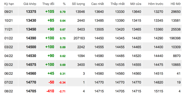
Task: Click highest price 14630
Action: coord(99,65)
